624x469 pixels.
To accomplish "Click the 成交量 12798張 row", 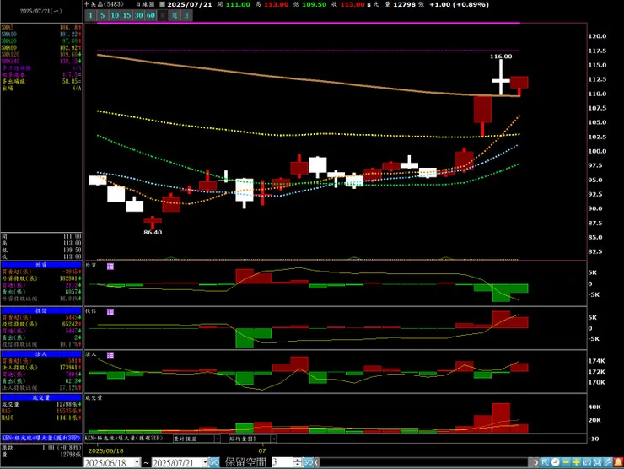I will click(x=41, y=405).
